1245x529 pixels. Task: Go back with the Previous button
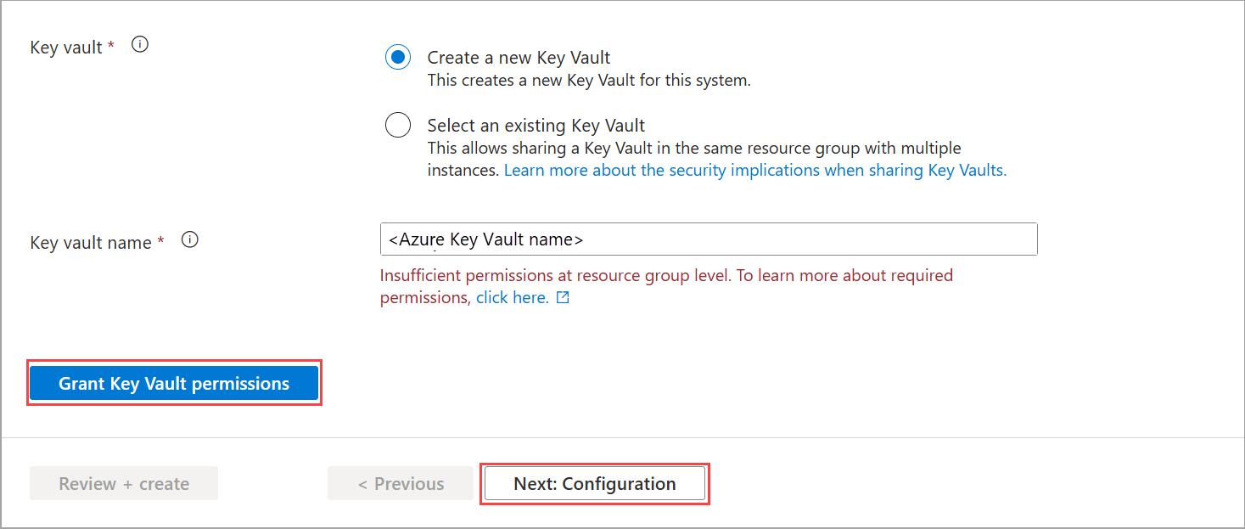(401, 483)
